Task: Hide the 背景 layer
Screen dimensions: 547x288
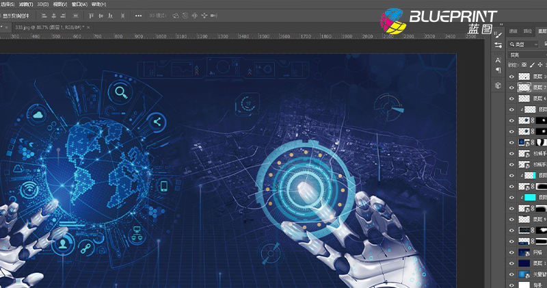Action: tap(511, 285)
